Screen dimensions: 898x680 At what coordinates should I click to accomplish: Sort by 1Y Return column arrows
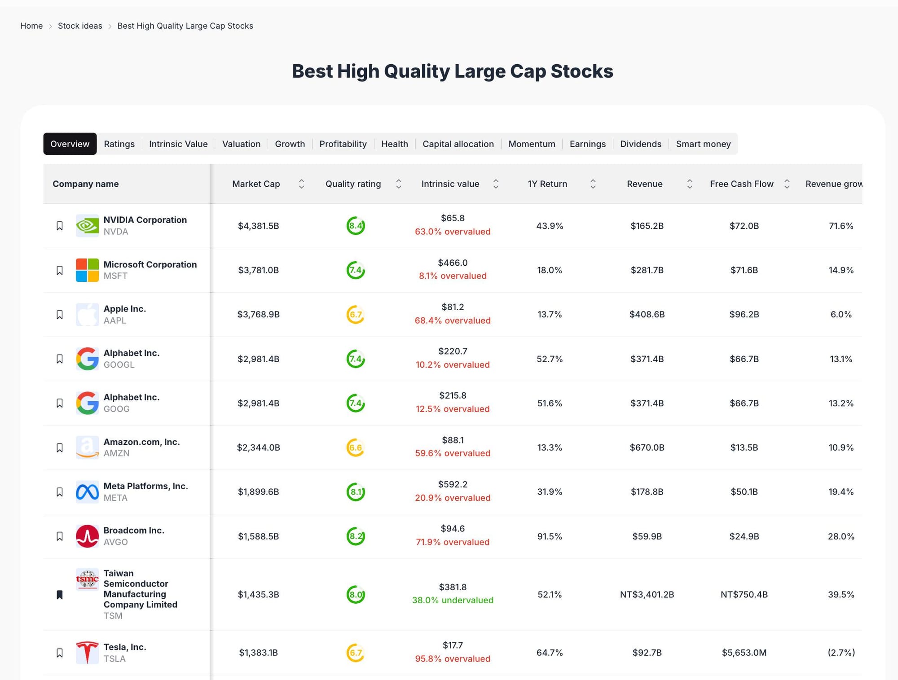click(x=593, y=184)
